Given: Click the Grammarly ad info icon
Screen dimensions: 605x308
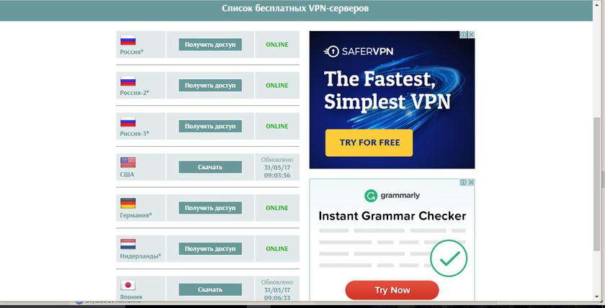Looking at the screenshot, I should (x=464, y=182).
